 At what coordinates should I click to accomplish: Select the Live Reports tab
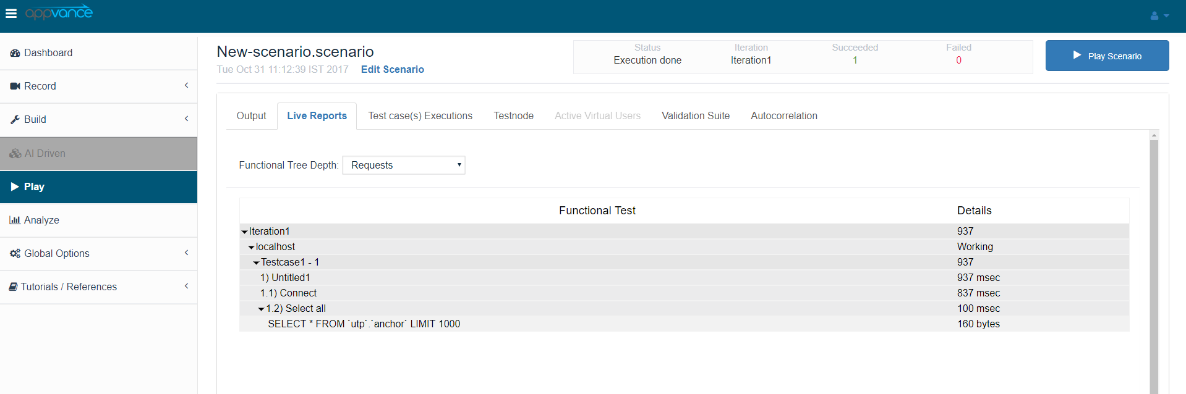pyautogui.click(x=317, y=116)
